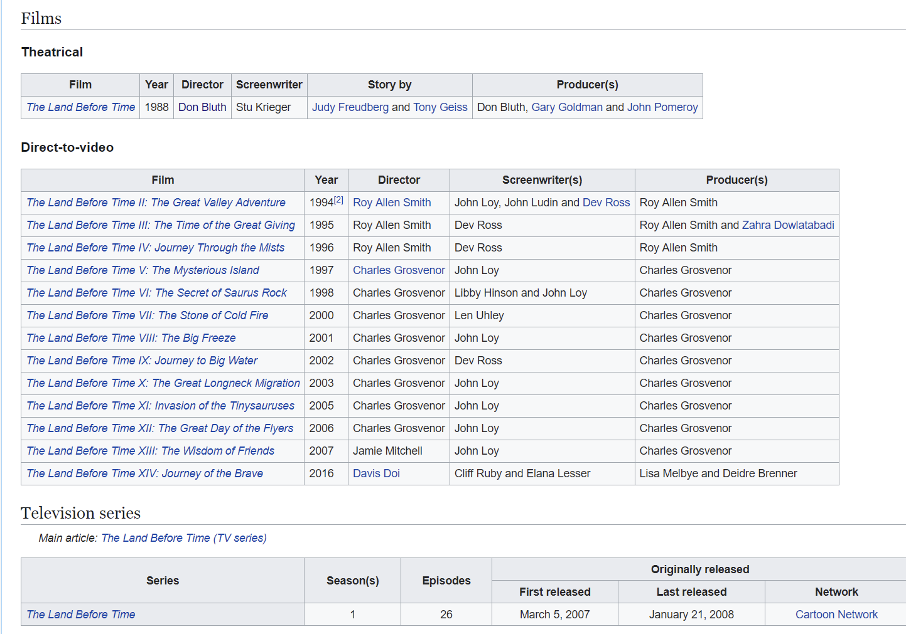The height and width of the screenshot is (634, 906).
Task: Open the Gary Goldman link
Action: pos(567,107)
